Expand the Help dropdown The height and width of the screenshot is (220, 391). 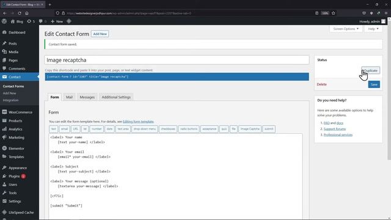[373, 29]
